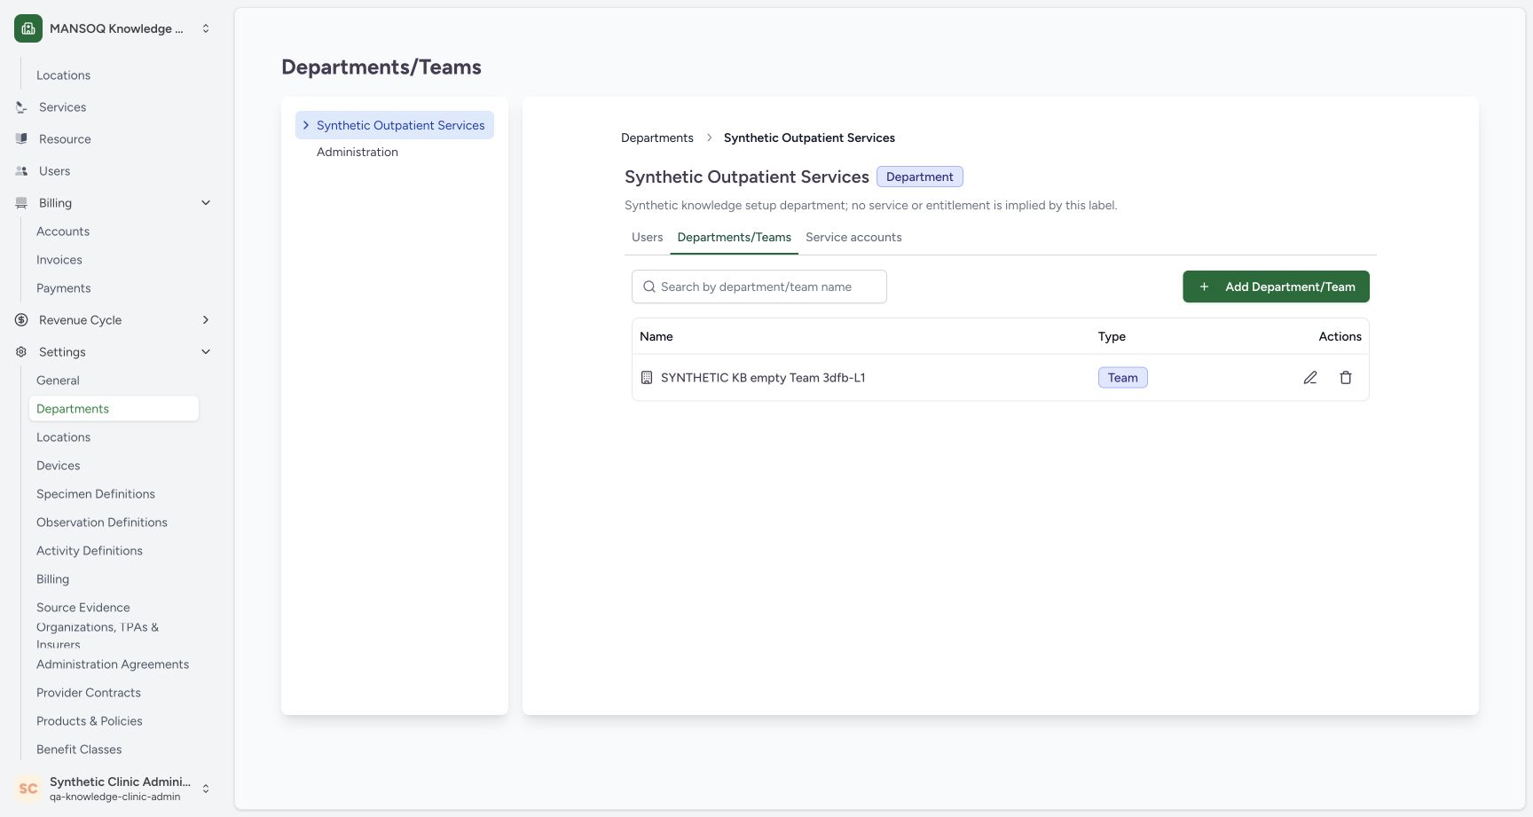Click the Revenue Cycle dollar icon
This screenshot has width=1533, height=817.
[21, 320]
